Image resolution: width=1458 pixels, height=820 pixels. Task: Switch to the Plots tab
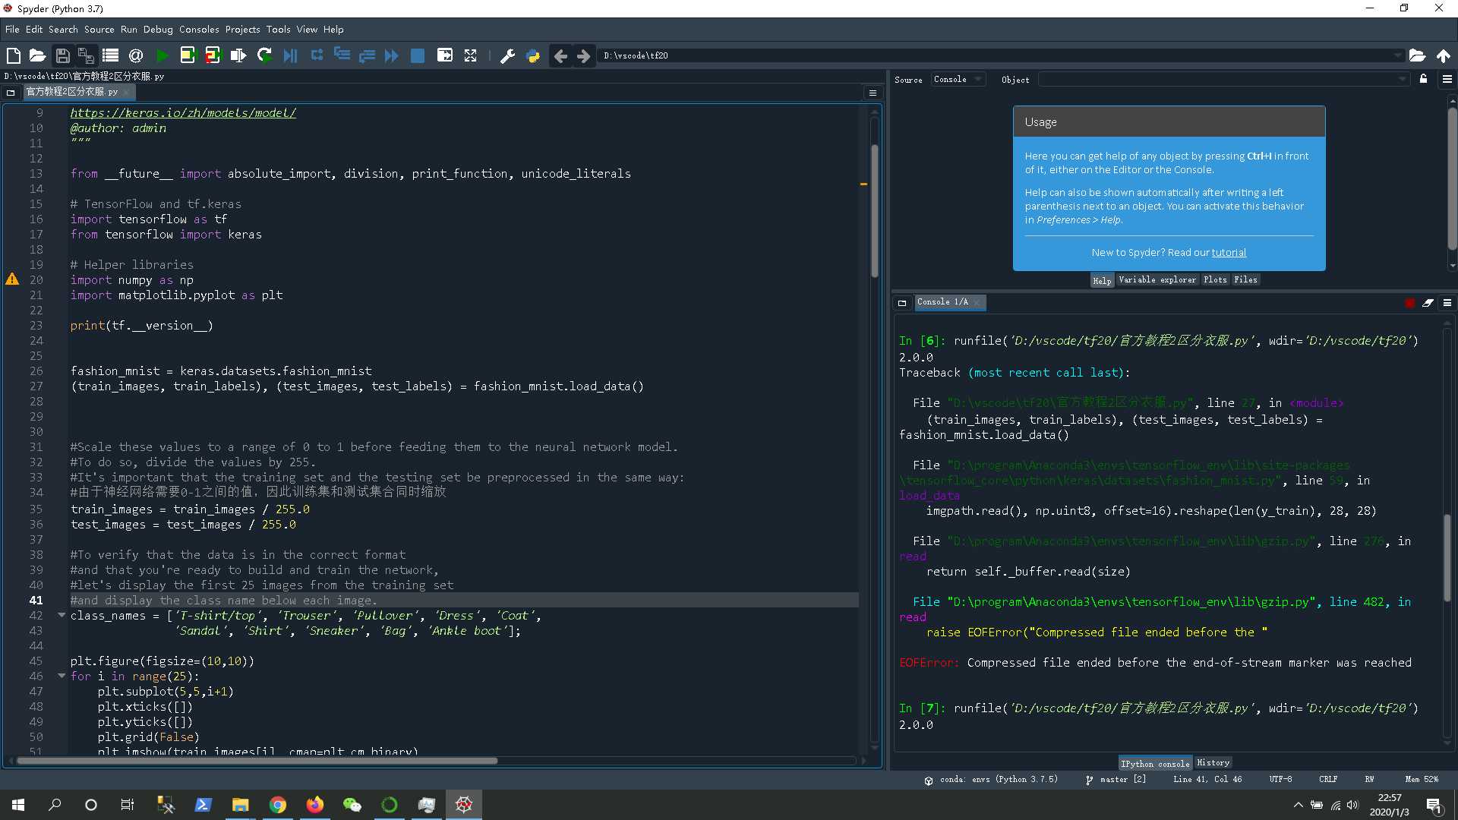pyautogui.click(x=1215, y=279)
